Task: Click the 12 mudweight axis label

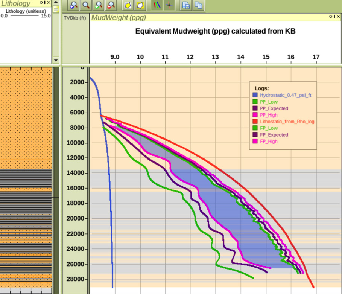Action: [x=190, y=57]
